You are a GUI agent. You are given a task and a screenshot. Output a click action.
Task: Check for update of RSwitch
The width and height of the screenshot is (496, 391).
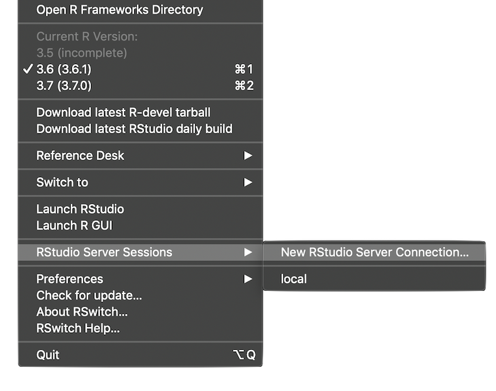click(x=89, y=296)
